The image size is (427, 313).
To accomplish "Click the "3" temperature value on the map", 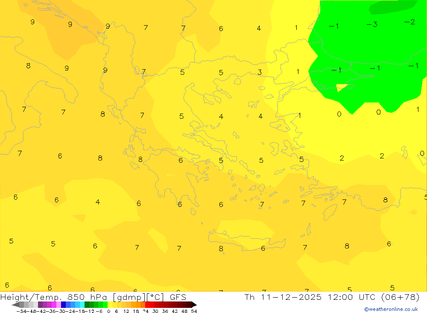I will (x=260, y=72).
